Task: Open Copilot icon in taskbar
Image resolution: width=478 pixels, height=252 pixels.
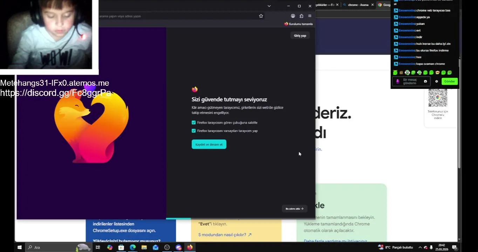Action: [x=110, y=247]
